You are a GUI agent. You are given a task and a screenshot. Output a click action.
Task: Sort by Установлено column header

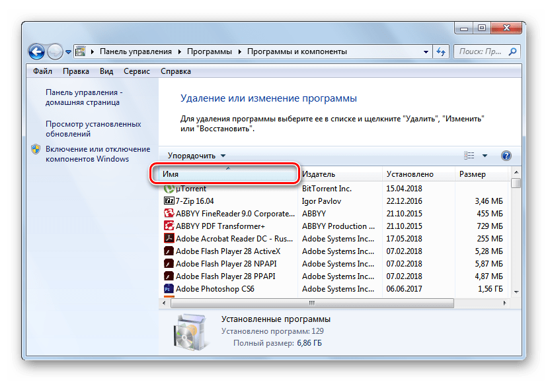(418, 174)
